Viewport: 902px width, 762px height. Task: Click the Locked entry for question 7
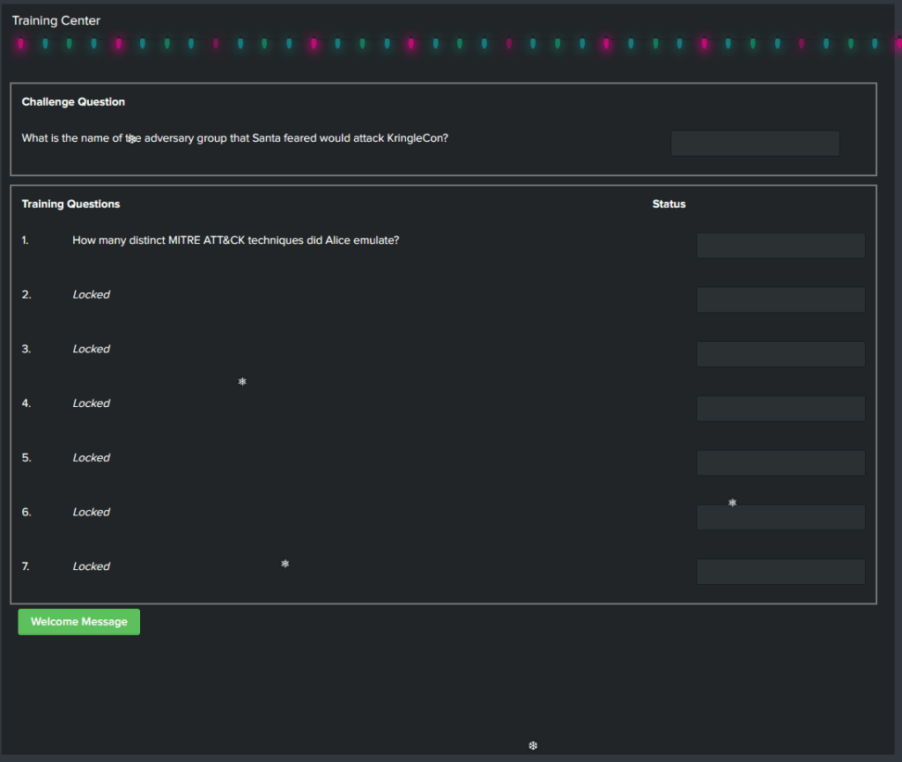91,566
